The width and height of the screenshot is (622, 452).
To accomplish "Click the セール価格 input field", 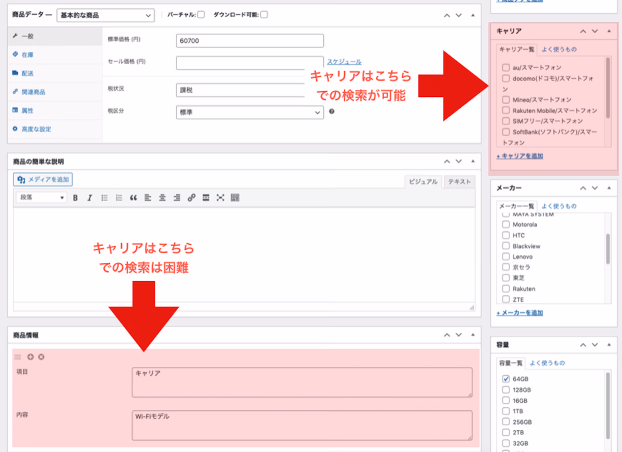I will (x=250, y=63).
